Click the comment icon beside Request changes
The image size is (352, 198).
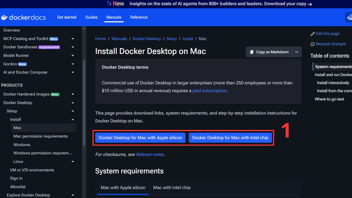point(312,44)
